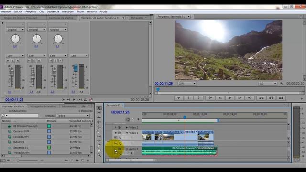Mute the third mixer channel (M)
306x172 pixels.
coord(51,61)
